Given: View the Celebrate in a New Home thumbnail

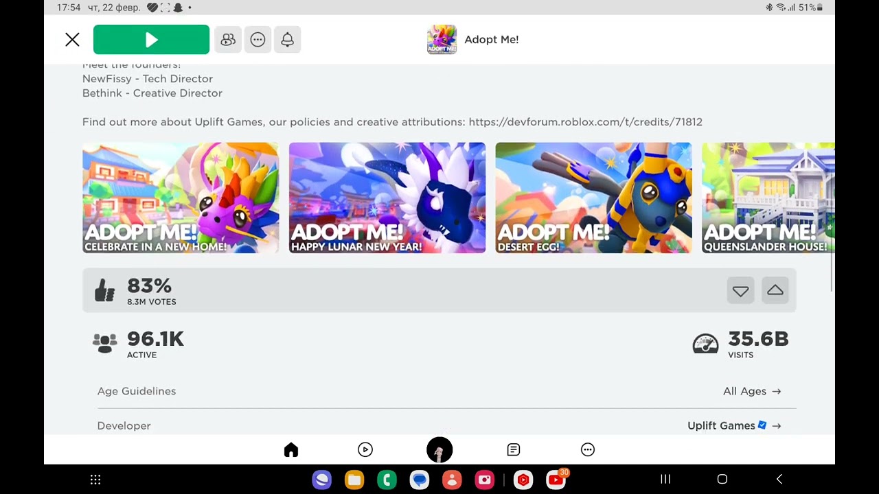Looking at the screenshot, I should 181,198.
